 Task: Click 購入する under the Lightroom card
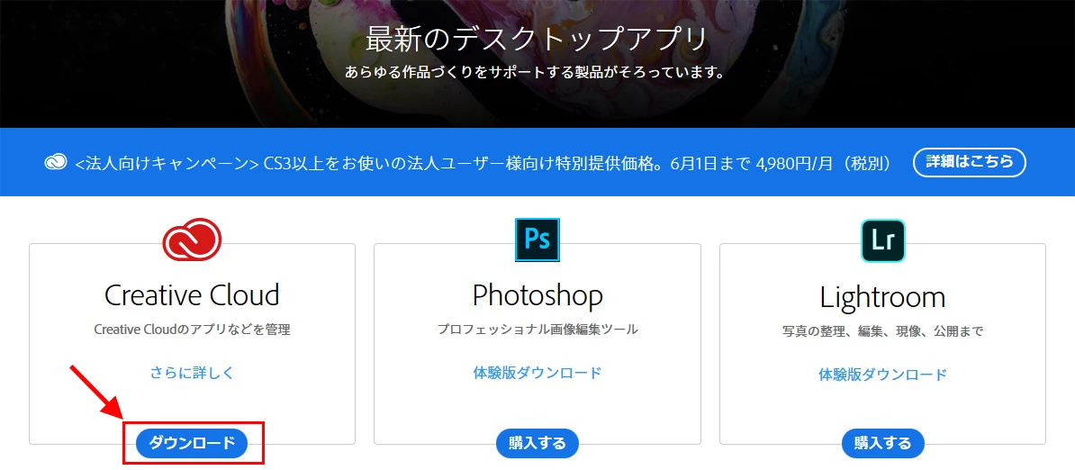tap(883, 443)
